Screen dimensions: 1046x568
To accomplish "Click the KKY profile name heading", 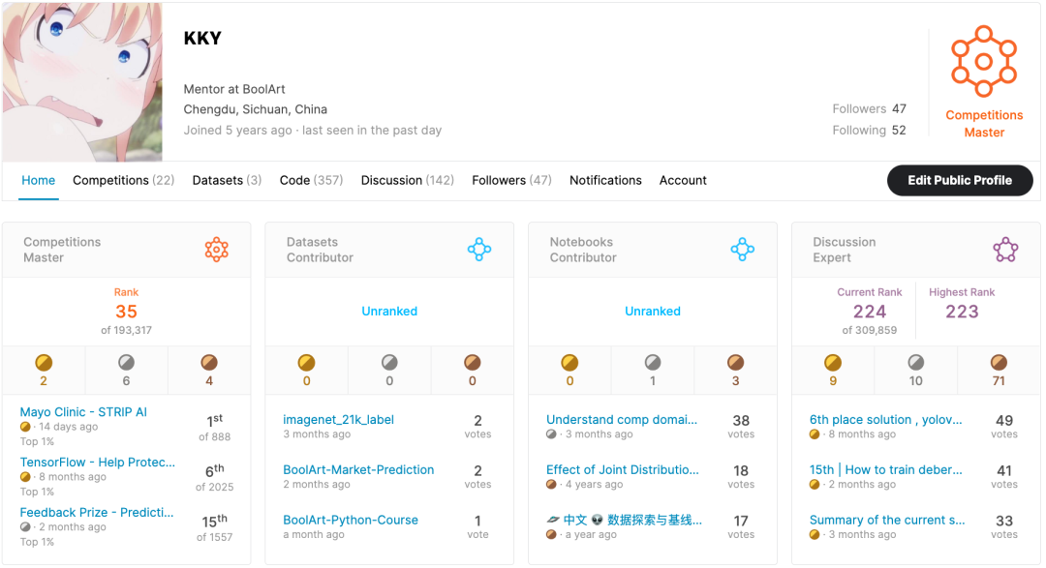I will click(x=202, y=38).
